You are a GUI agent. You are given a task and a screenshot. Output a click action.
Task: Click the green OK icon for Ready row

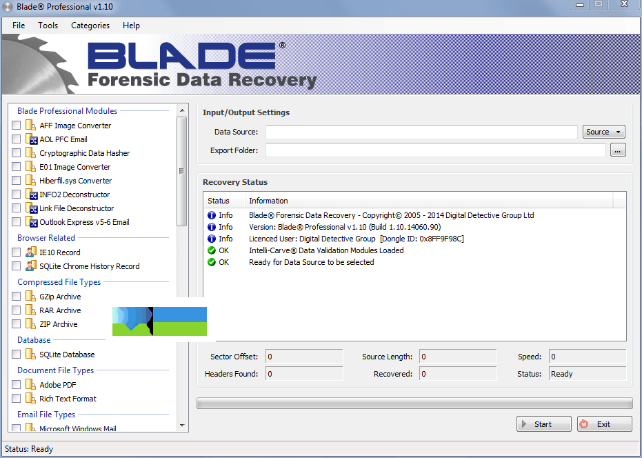tap(211, 262)
